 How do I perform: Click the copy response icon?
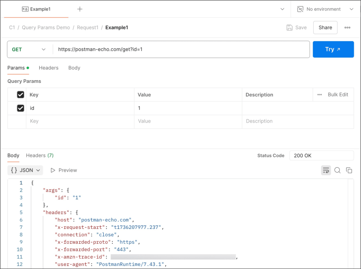click(349, 170)
